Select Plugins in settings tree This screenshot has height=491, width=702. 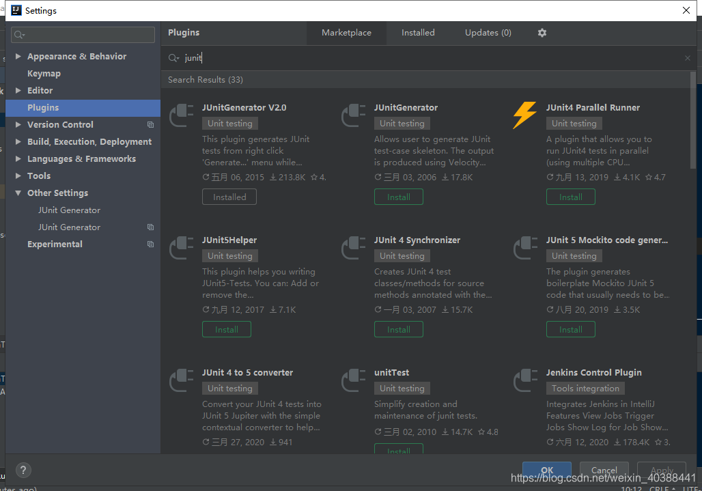(x=83, y=107)
